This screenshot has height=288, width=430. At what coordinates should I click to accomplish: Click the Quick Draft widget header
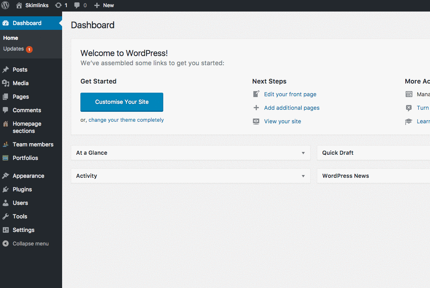point(373,153)
